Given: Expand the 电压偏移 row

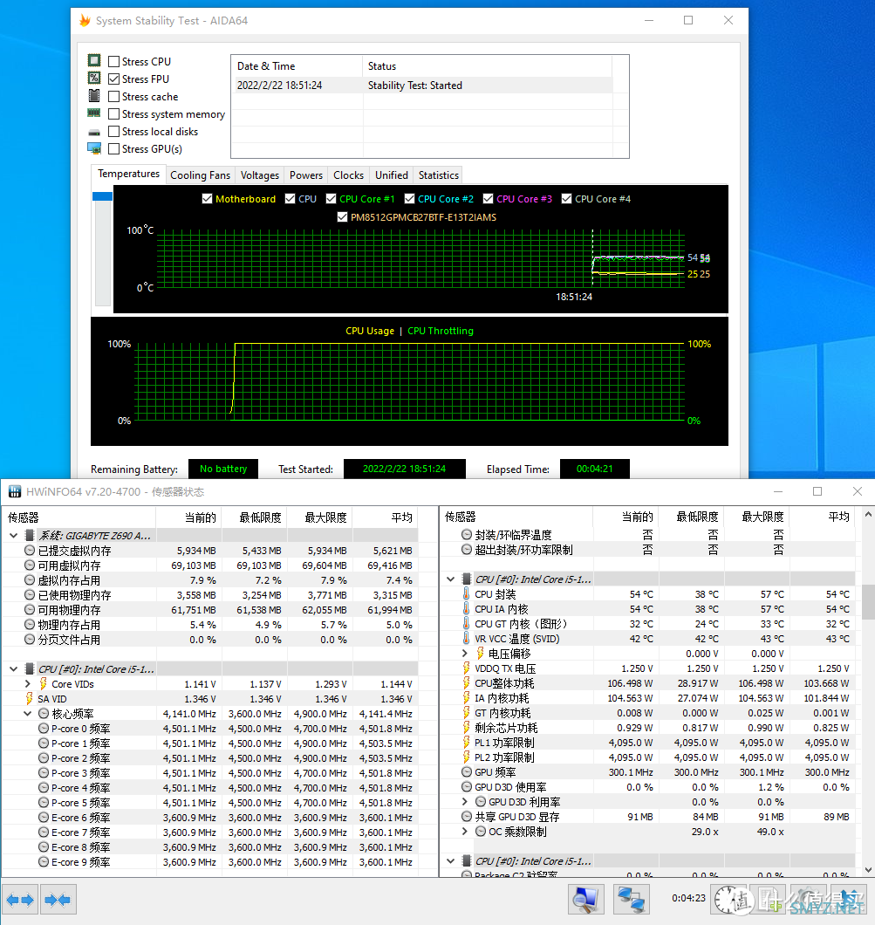Looking at the screenshot, I should coord(465,654).
